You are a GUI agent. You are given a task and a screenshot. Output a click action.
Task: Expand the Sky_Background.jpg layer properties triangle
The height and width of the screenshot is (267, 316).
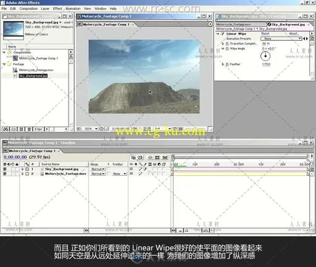point(23,169)
